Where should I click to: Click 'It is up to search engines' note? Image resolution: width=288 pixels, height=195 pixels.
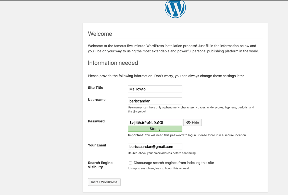(x=159, y=168)
